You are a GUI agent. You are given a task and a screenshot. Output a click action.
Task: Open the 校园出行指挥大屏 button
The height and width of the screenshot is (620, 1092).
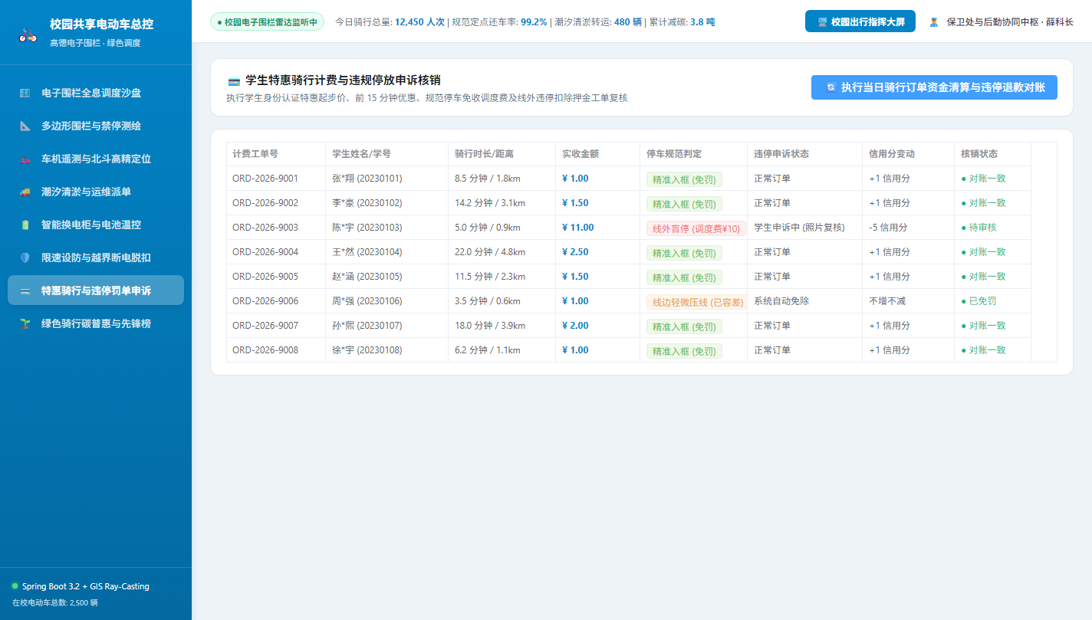click(860, 21)
